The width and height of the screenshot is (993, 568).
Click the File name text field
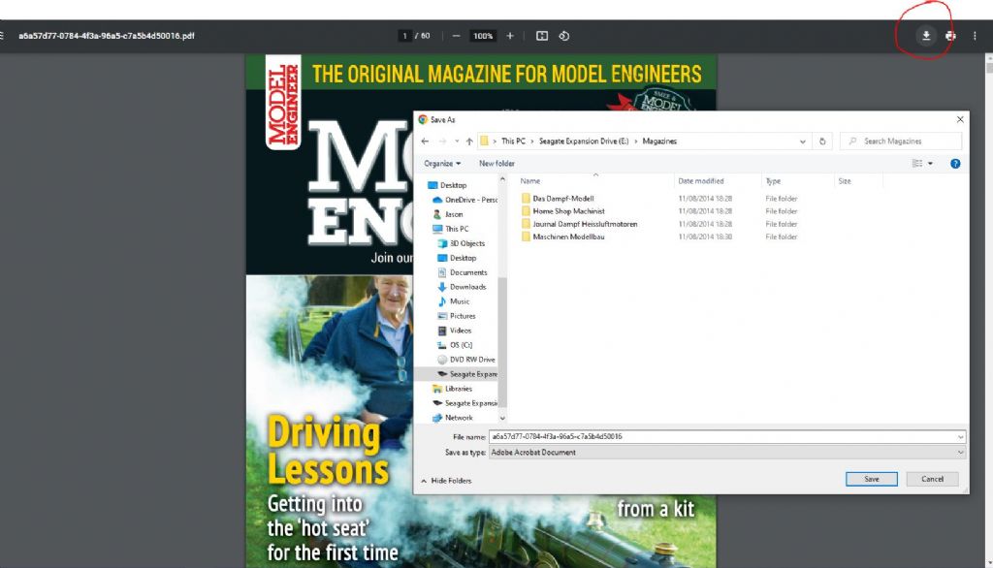click(x=721, y=436)
